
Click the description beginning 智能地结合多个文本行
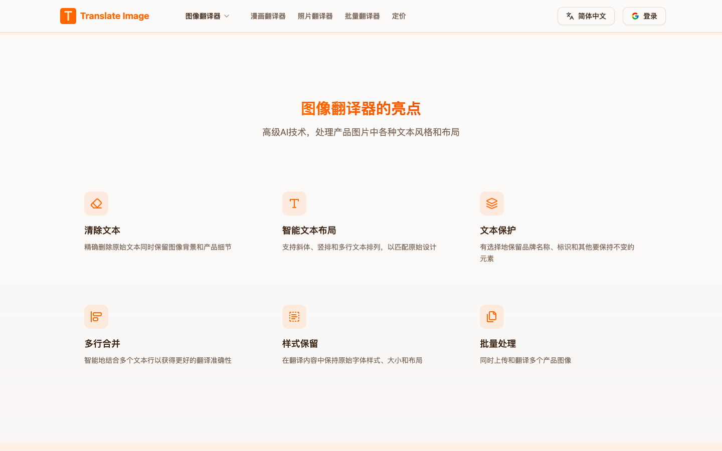click(x=158, y=360)
